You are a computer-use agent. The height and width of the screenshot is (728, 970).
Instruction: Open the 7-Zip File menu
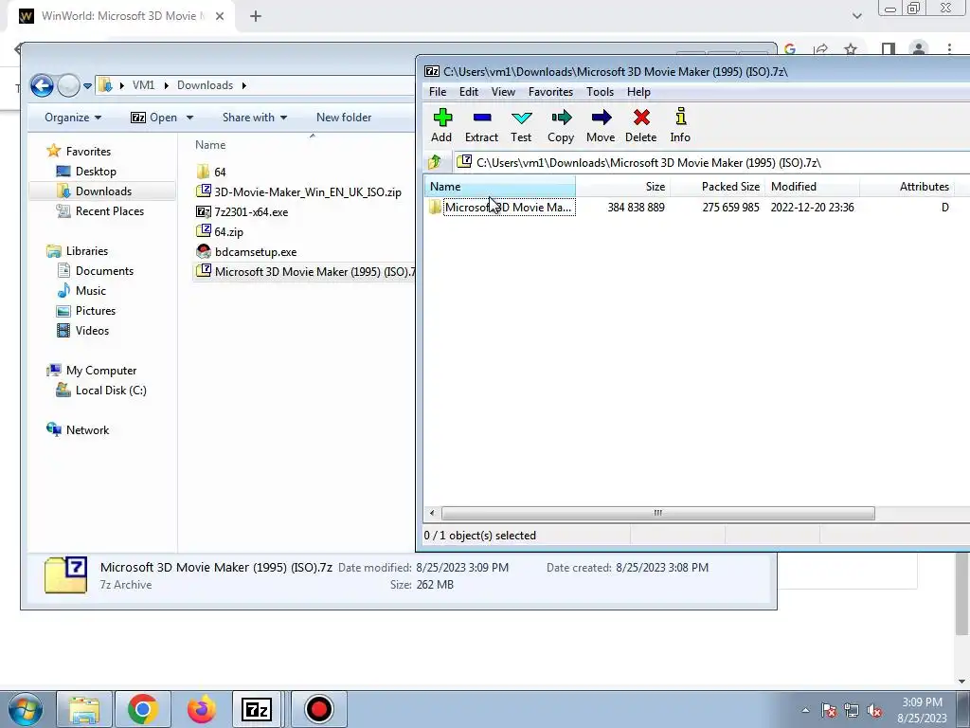pyautogui.click(x=438, y=92)
